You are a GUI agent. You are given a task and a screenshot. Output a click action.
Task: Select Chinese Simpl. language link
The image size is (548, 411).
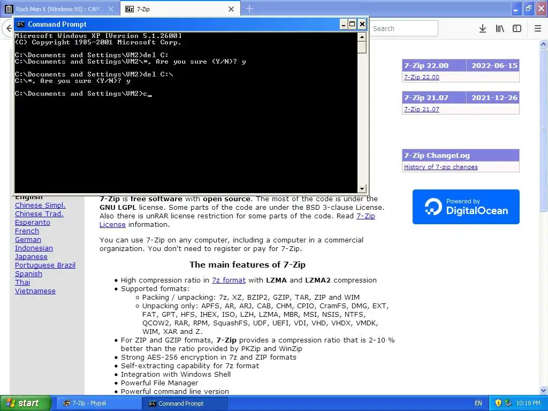(40, 205)
